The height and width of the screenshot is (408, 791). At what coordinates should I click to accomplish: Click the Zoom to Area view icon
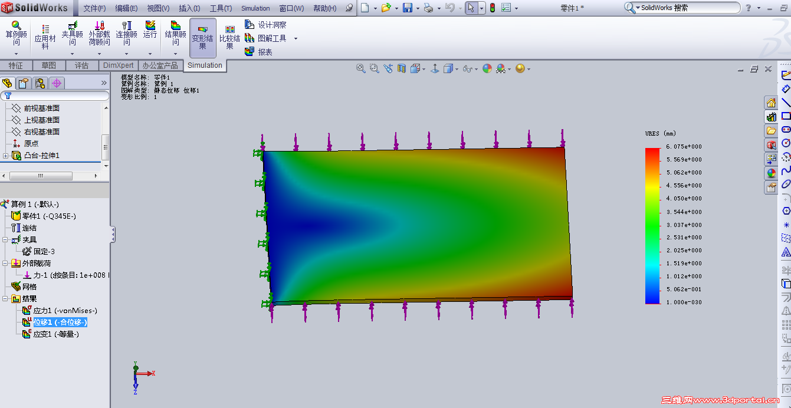(374, 68)
